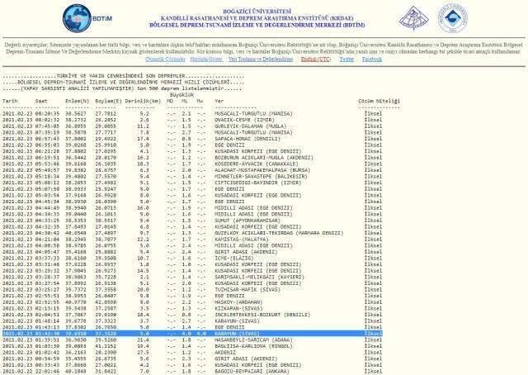Screen dimensions: 528x375
Task: Click 'İlksel' in the MUSACALI-TURGUTLU 08:20:35 row
Action: coord(373,114)
